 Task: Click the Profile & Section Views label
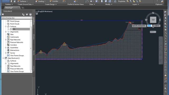click(x=76, y=4)
